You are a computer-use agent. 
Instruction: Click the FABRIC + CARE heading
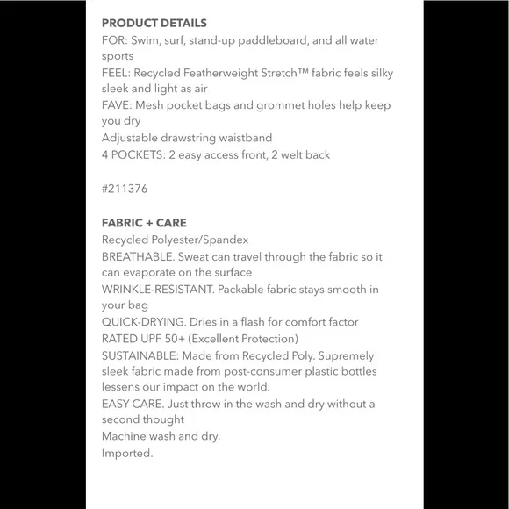click(144, 223)
